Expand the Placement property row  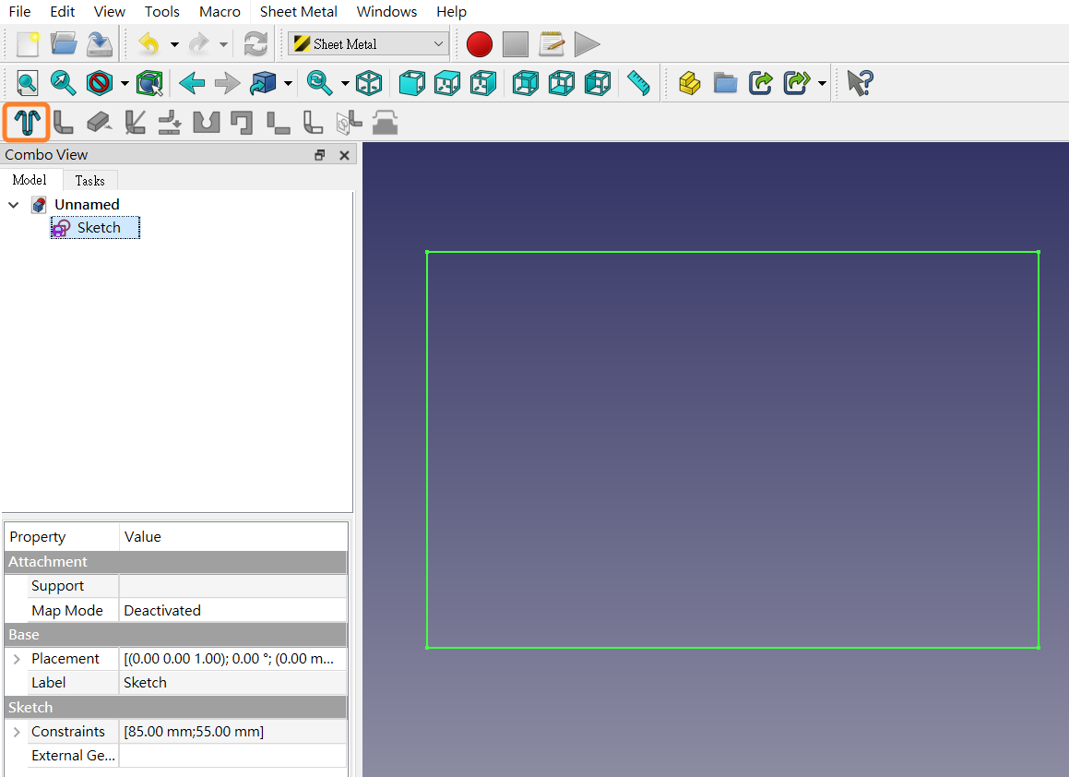17,659
